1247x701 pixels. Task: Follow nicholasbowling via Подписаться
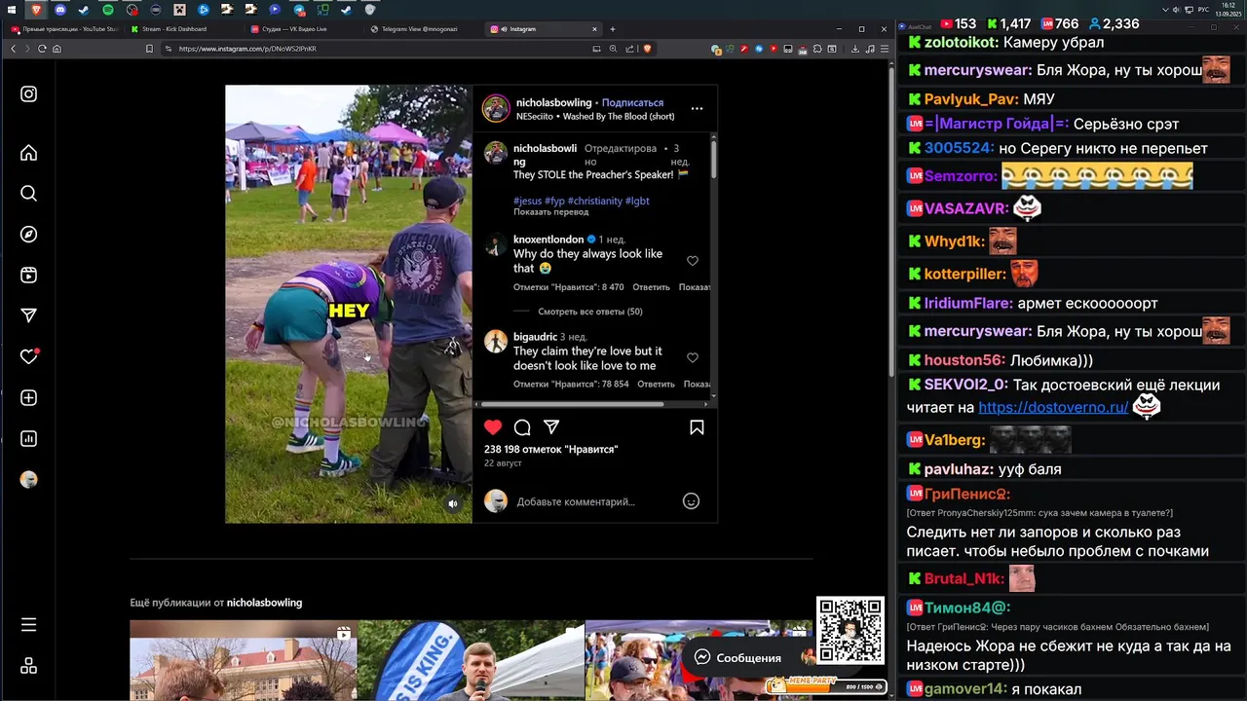pos(632,102)
